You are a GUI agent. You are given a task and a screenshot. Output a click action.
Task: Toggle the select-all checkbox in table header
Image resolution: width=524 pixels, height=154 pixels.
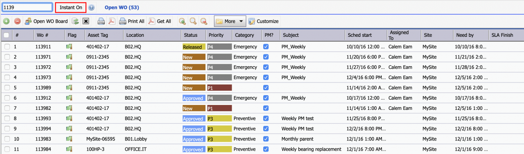point(6,35)
